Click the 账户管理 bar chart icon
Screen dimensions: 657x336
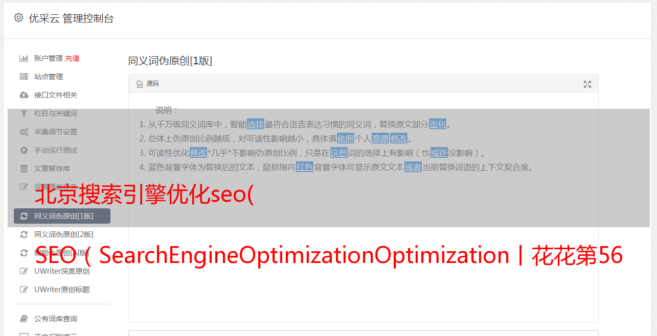[24, 58]
